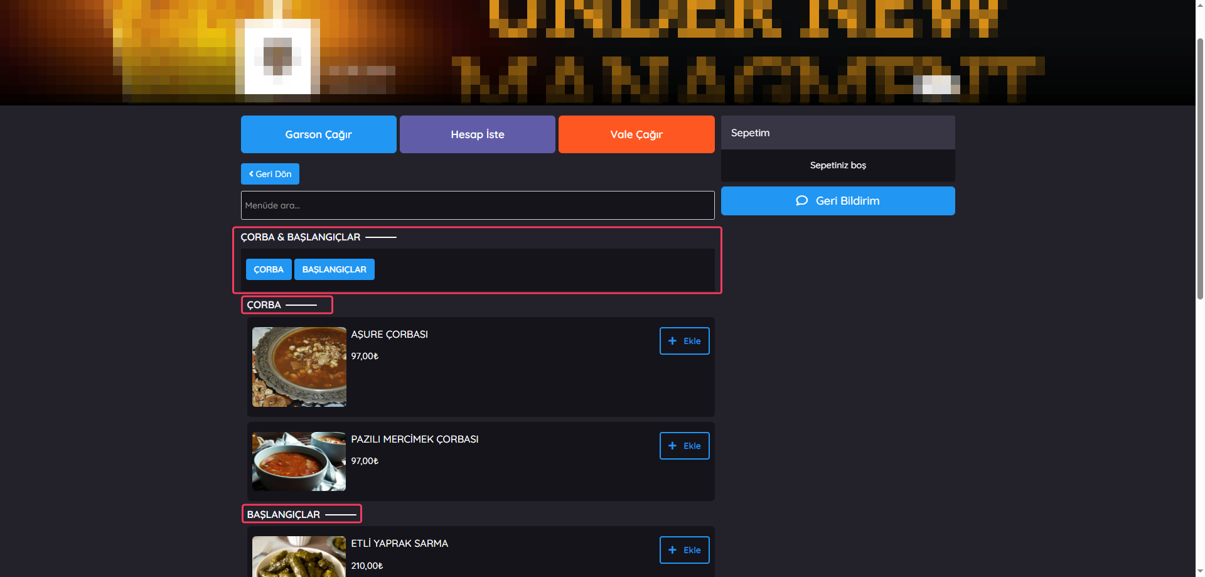Open the Etli Yaprak Sarma photo

[299, 557]
